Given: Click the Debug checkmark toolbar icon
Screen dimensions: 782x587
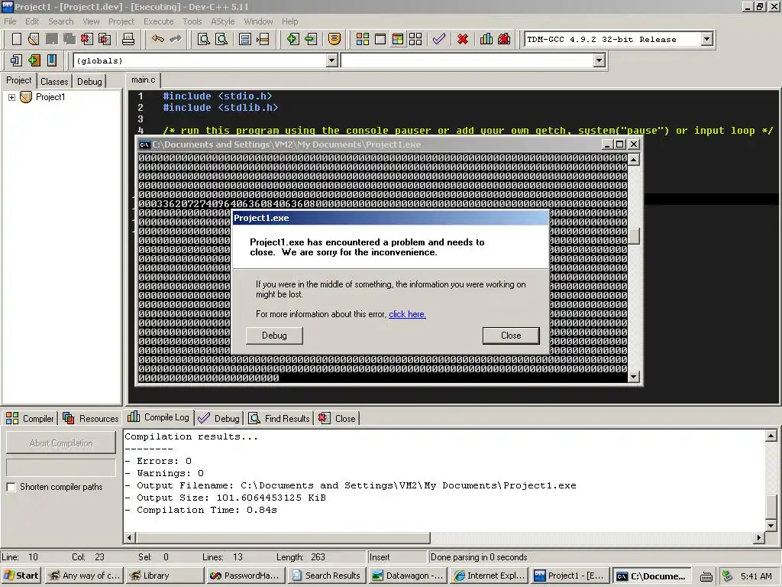Looking at the screenshot, I should 439,39.
